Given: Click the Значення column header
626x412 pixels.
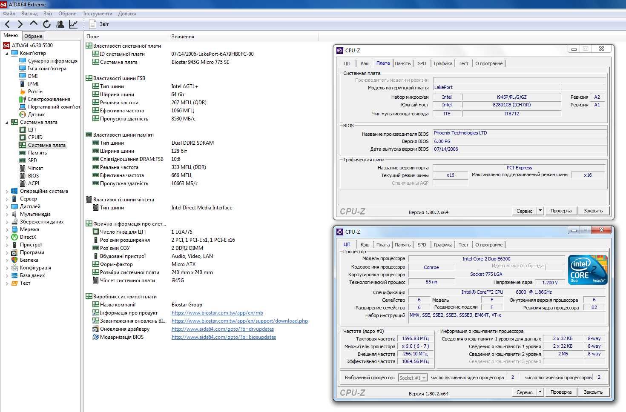Looking at the screenshot, I should coord(244,37).
